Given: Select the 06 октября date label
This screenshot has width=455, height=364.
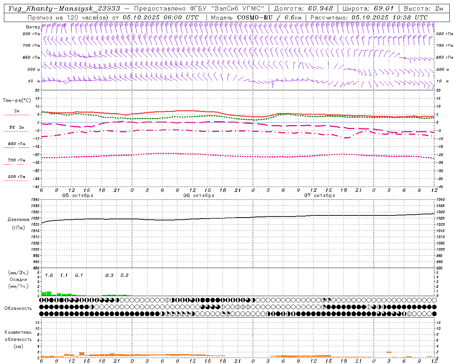Looking at the screenshot, I should pos(199,196).
